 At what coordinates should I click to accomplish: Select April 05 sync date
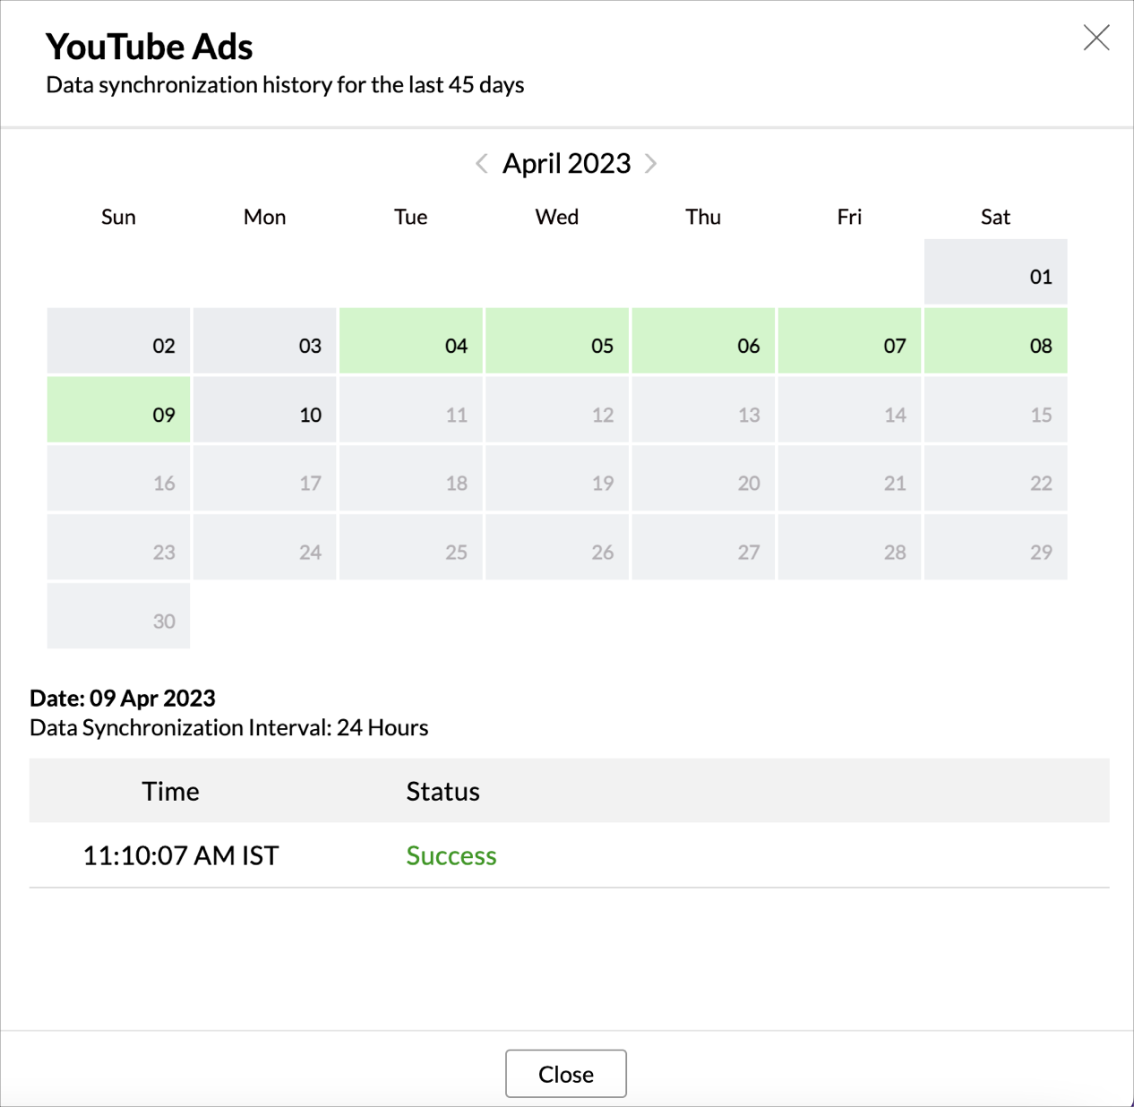pos(557,341)
